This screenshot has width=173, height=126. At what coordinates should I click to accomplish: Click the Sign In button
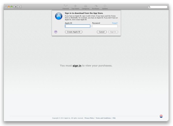[x=113, y=32]
